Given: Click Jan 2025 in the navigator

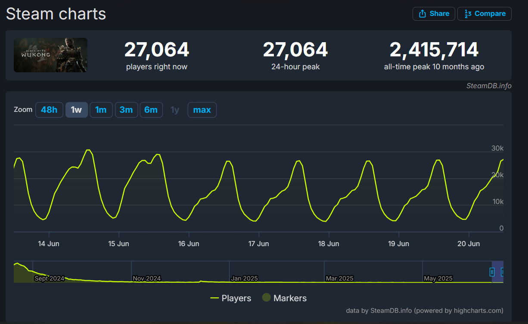Looking at the screenshot, I should coord(244,278).
